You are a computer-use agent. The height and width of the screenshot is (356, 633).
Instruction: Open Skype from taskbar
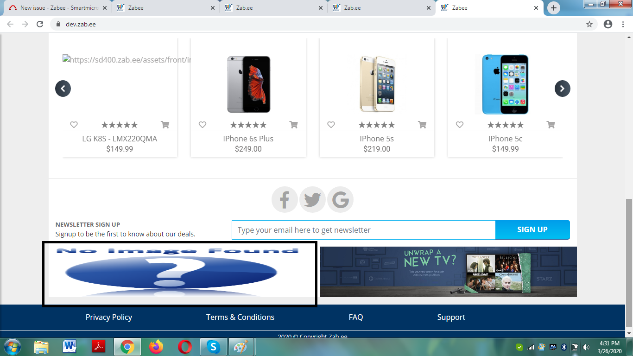coord(213,347)
